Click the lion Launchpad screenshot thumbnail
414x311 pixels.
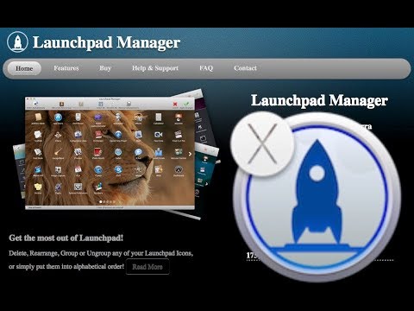pyautogui.click(x=110, y=153)
